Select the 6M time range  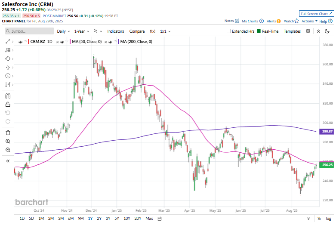tap(71, 219)
